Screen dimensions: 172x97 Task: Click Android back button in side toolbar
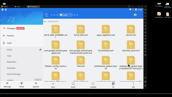pyautogui.click(x=145, y=78)
